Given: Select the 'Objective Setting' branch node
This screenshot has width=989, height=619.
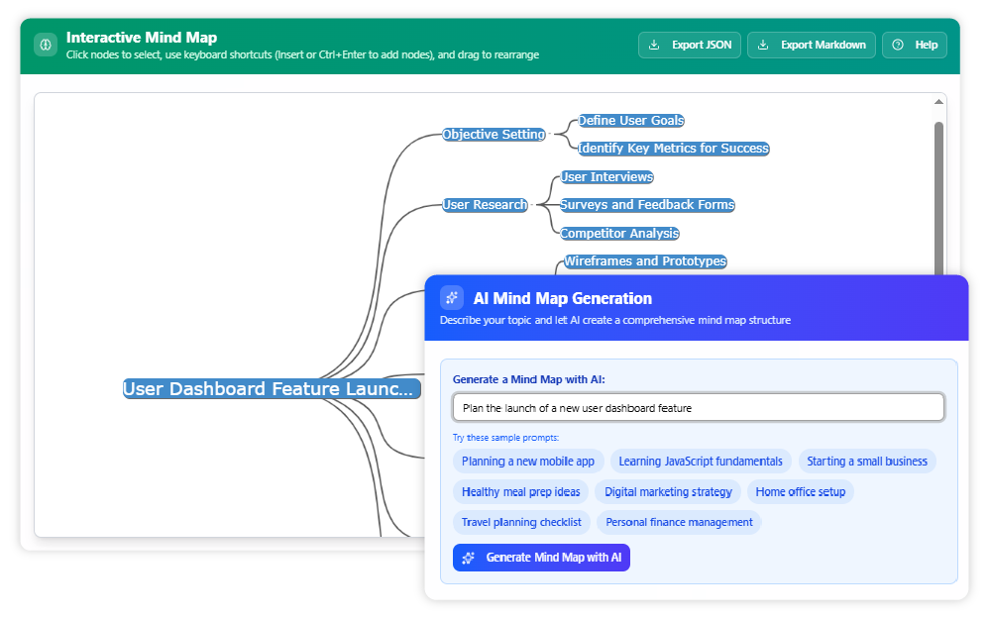Looking at the screenshot, I should click(494, 135).
